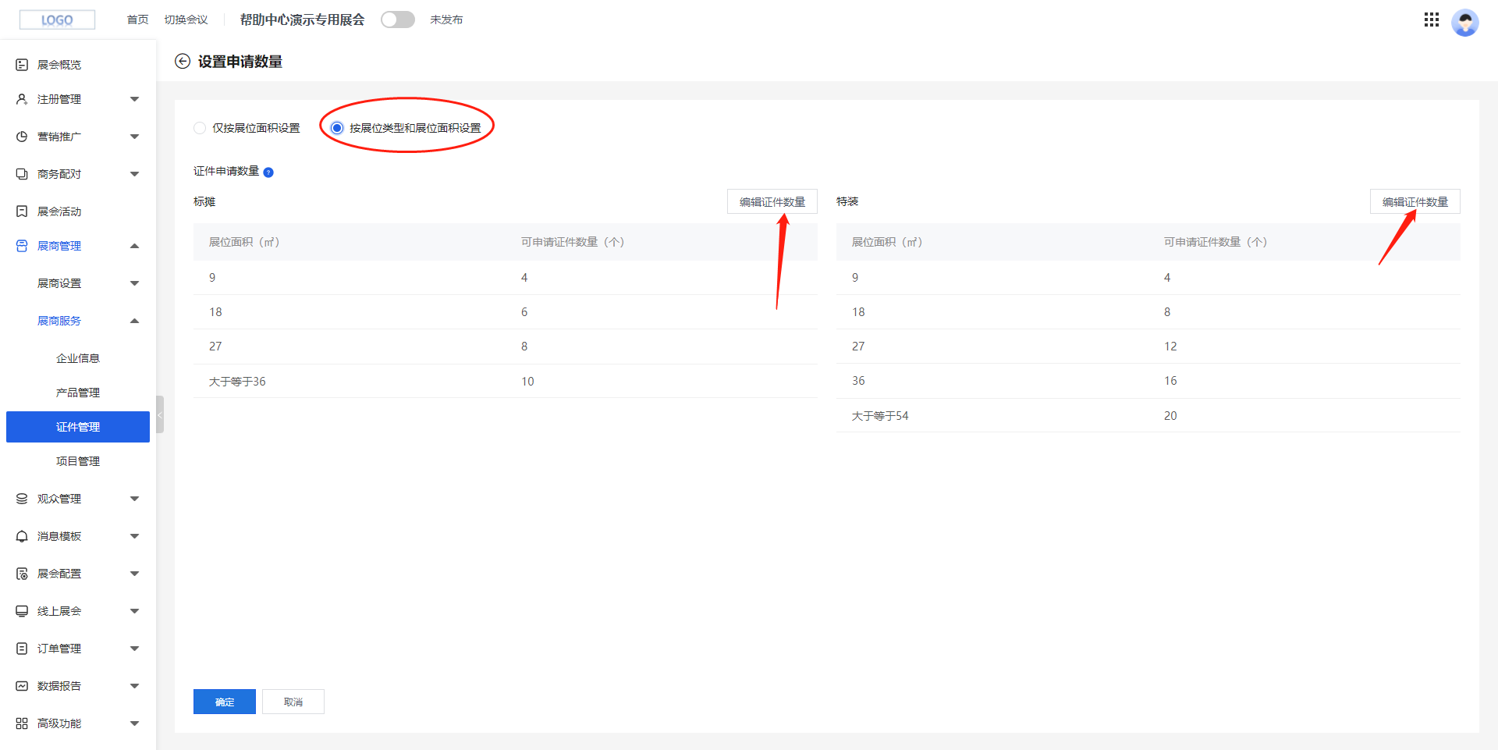Expand the 订单管理 menu arrow

[134, 649]
